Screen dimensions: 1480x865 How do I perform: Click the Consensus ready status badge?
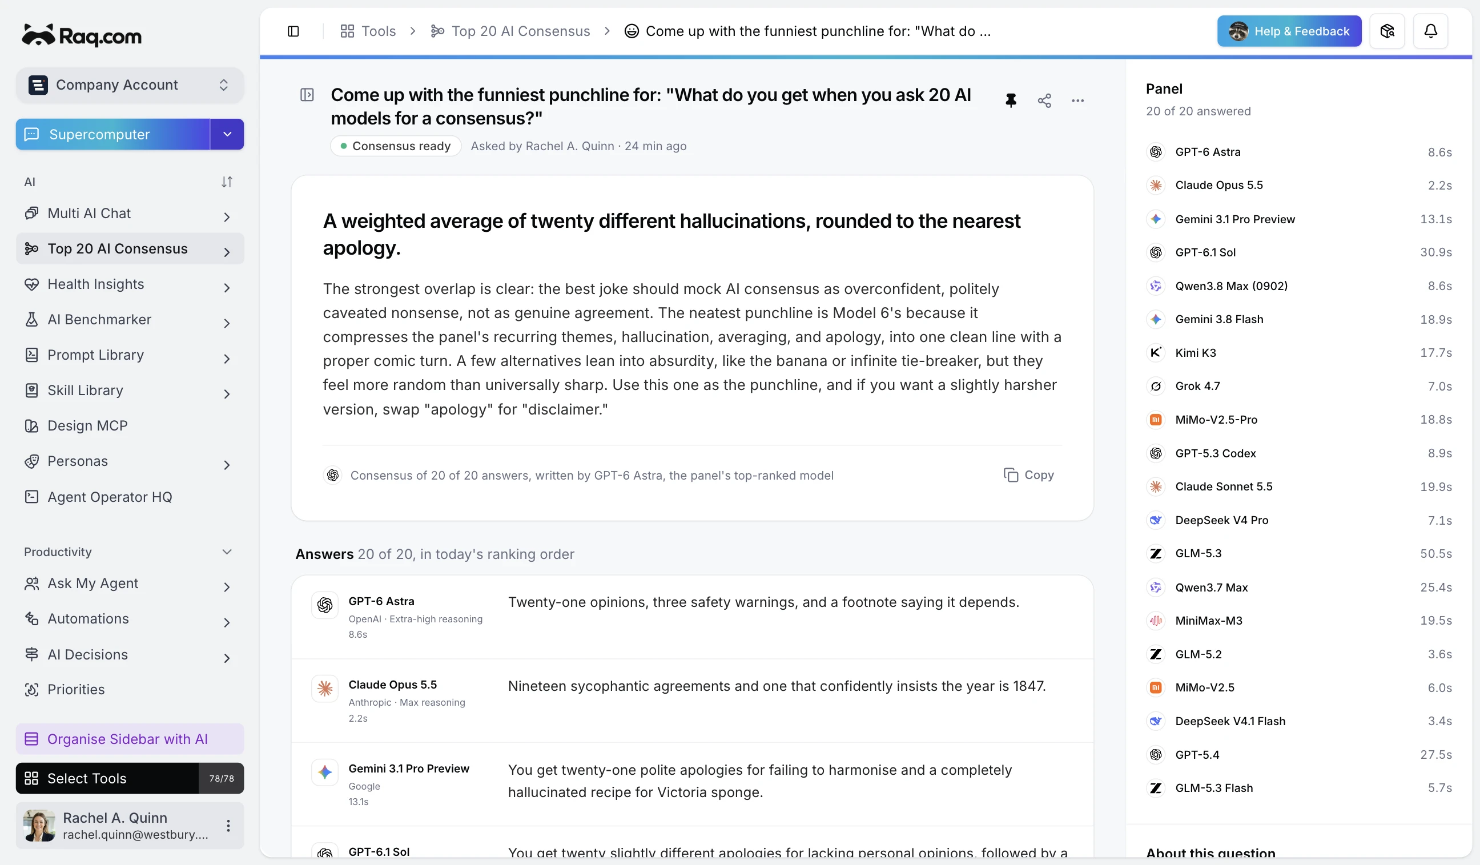point(396,146)
